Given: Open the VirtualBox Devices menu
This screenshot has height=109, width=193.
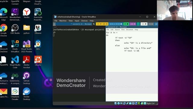Looking at the screenshot, I should pyautogui.click(x=84, y=21).
